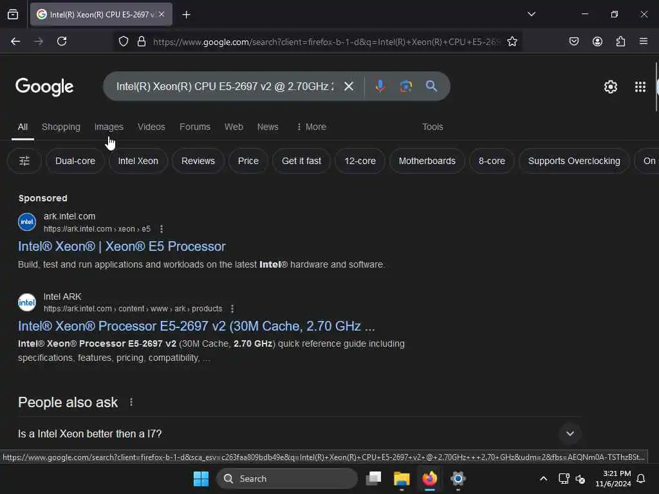Click the page vertical scrollbar
Image resolution: width=659 pixels, height=494 pixels.
point(656,87)
